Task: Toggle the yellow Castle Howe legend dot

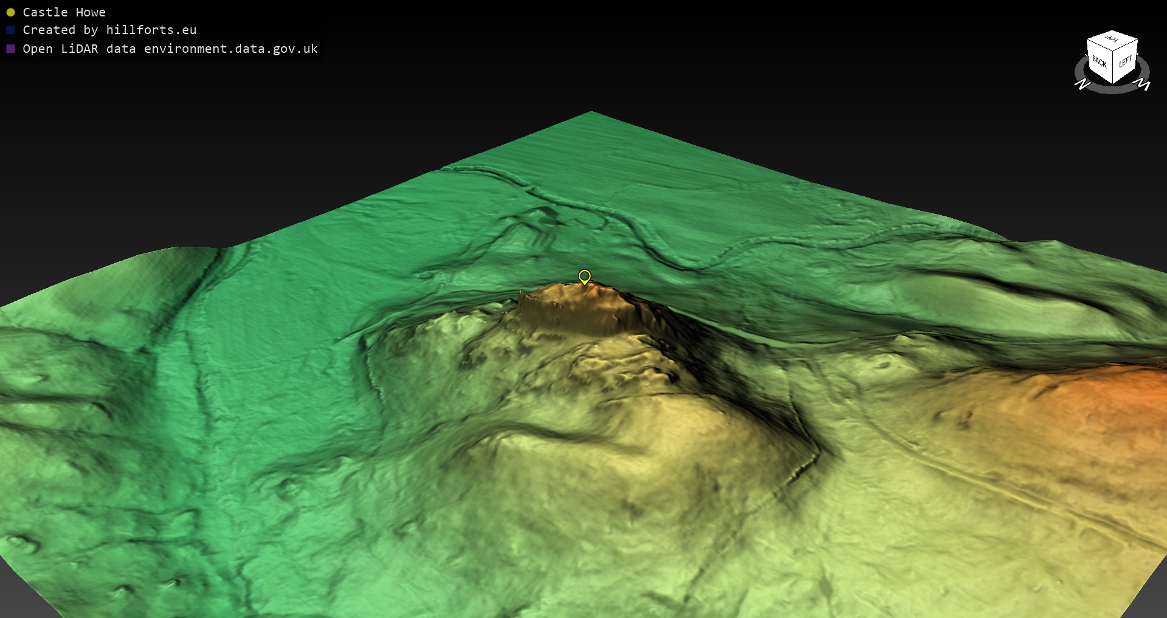Action: pos(10,12)
